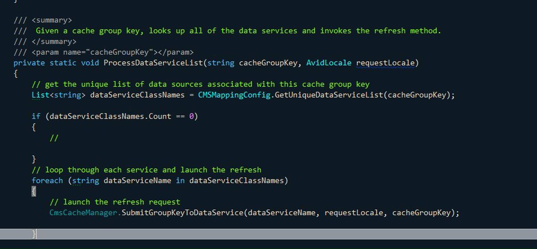The image size is (537, 249).
Task: Click the get the unique list comment
Action: [200, 84]
